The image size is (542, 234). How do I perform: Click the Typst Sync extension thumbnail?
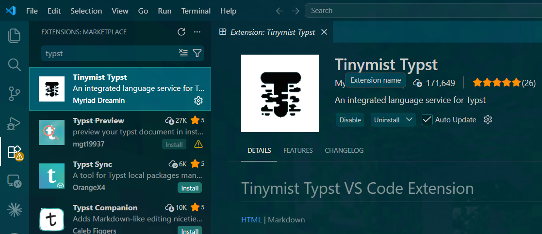(x=52, y=176)
